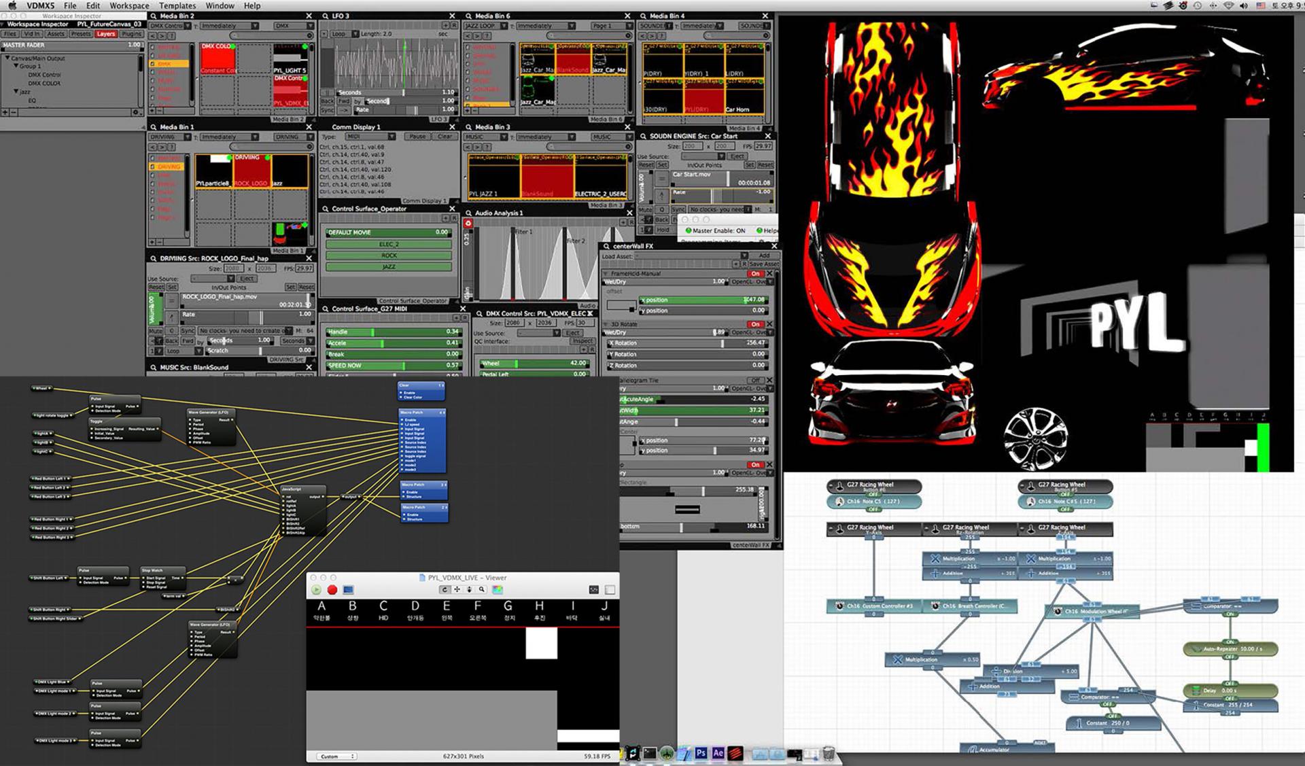
Task: Click the blue fullscreen monitor icon in Viewer
Action: tap(348, 590)
